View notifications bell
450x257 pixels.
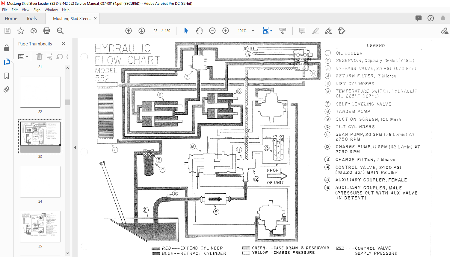443,18
